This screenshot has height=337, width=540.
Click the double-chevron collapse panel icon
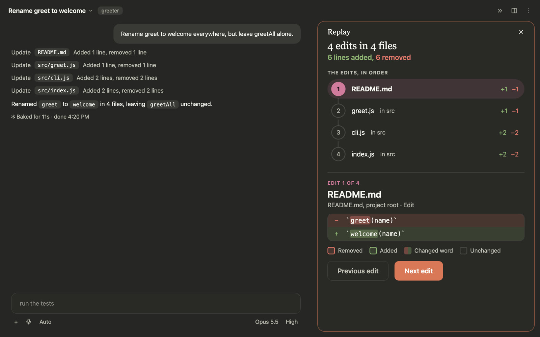click(x=500, y=11)
